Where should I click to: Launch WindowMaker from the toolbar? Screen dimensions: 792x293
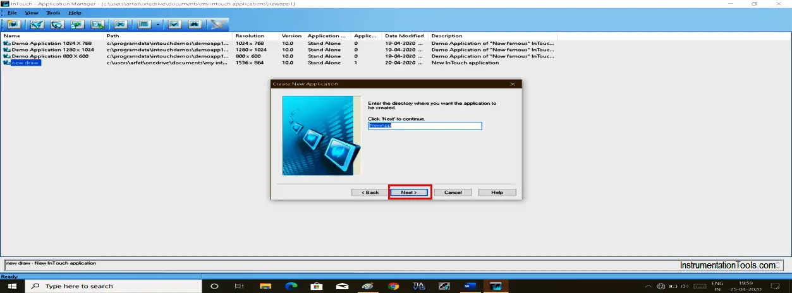(37, 25)
